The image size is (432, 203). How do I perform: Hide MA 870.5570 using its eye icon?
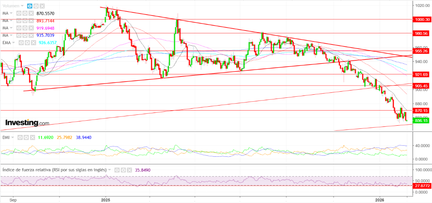point(18,13)
